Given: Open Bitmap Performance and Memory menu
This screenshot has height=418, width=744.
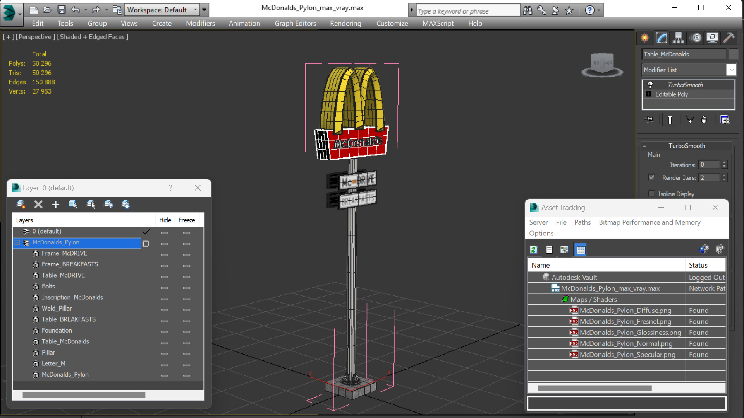Looking at the screenshot, I should [649, 222].
